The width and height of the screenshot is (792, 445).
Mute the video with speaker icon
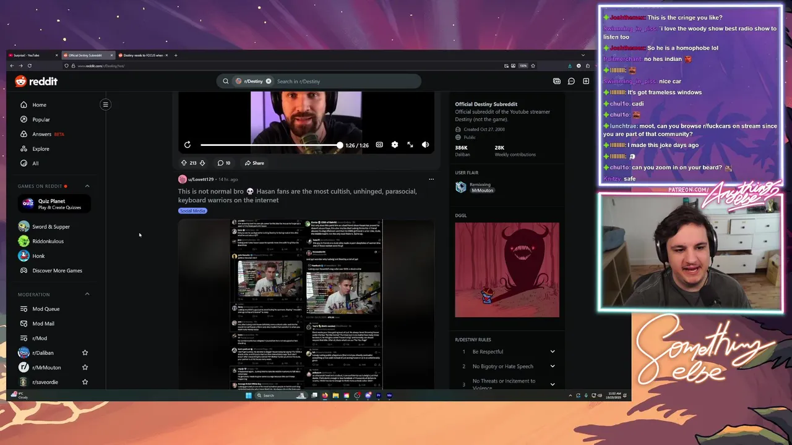click(x=425, y=145)
